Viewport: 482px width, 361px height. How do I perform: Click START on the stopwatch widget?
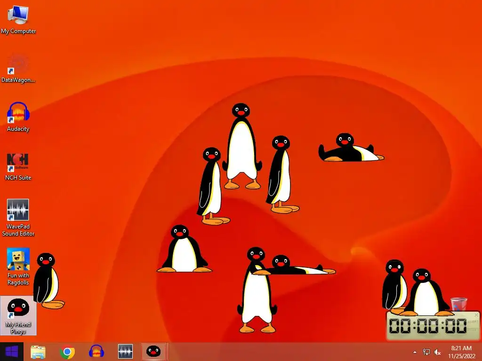[x=473, y=322]
